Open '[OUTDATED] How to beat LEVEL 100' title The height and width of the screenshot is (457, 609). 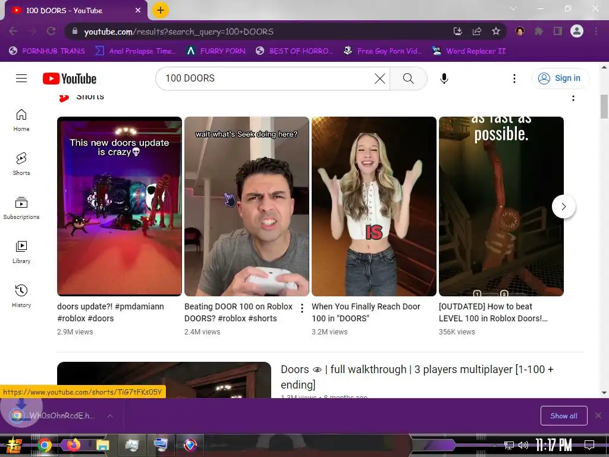pos(493,312)
